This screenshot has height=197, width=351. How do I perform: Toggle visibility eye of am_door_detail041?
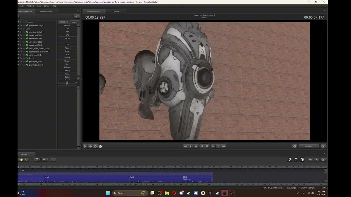pos(18,32)
